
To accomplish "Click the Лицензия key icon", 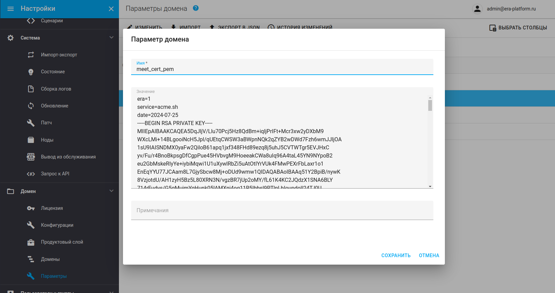I will 31,208.
